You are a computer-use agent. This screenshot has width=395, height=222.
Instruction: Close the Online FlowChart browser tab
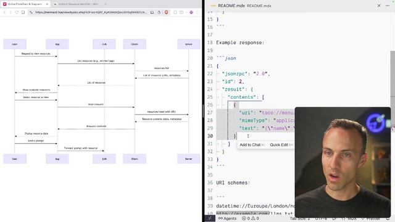click(x=47, y=4)
